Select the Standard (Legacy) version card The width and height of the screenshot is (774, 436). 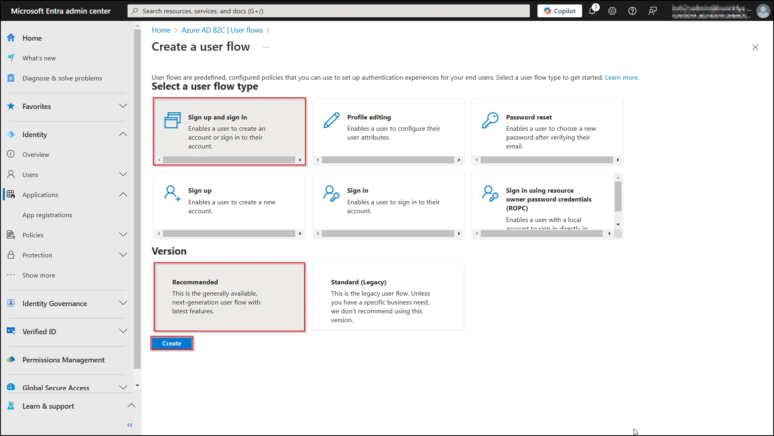(x=388, y=297)
